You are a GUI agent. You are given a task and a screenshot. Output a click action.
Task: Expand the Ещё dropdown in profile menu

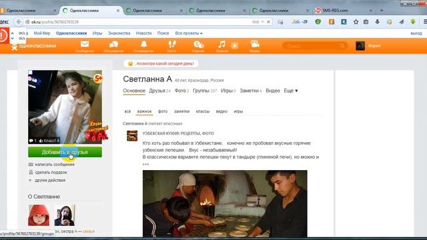[x=291, y=91]
